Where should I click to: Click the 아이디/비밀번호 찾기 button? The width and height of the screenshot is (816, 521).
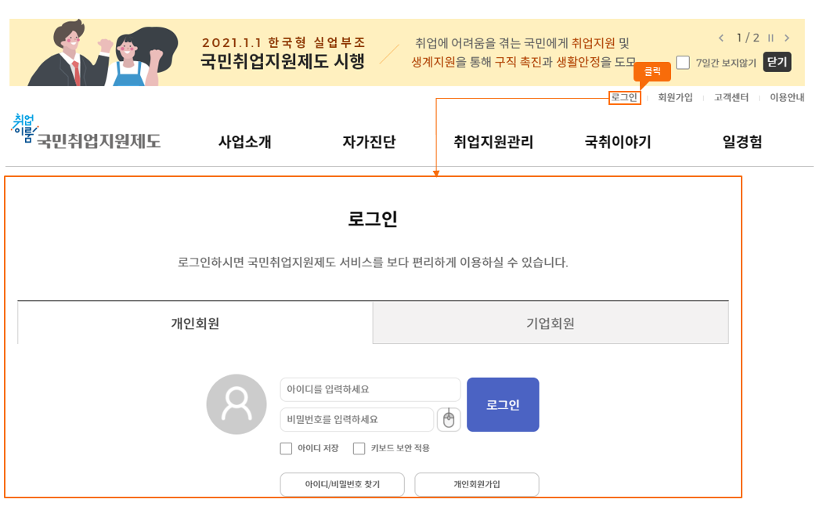click(x=342, y=484)
